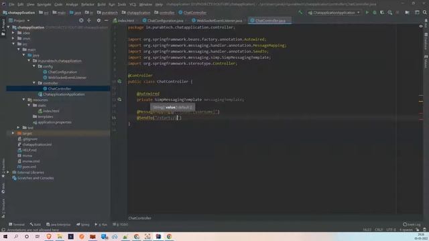
Task: Open the Event Log
Action: [412, 224]
